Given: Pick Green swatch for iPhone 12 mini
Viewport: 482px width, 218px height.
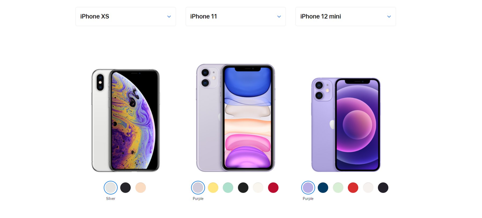Looking at the screenshot, I should (x=338, y=188).
